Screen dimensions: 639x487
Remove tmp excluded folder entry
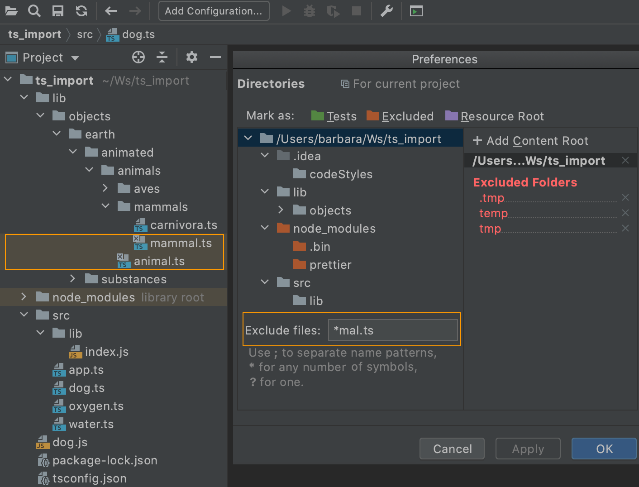click(625, 228)
